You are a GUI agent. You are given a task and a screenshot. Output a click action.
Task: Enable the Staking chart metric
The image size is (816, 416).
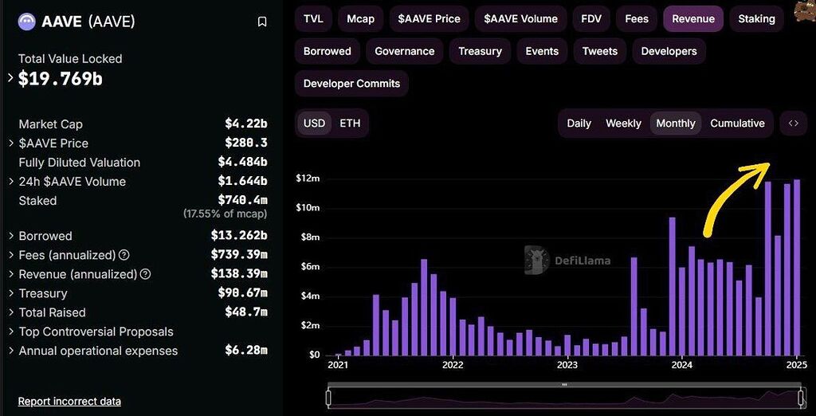point(756,19)
